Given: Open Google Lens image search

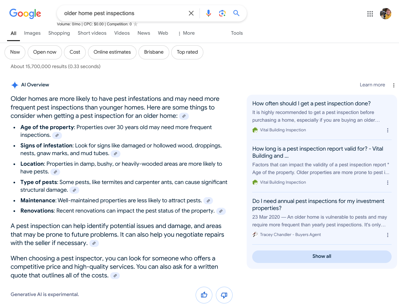Looking at the screenshot, I should coord(222,13).
